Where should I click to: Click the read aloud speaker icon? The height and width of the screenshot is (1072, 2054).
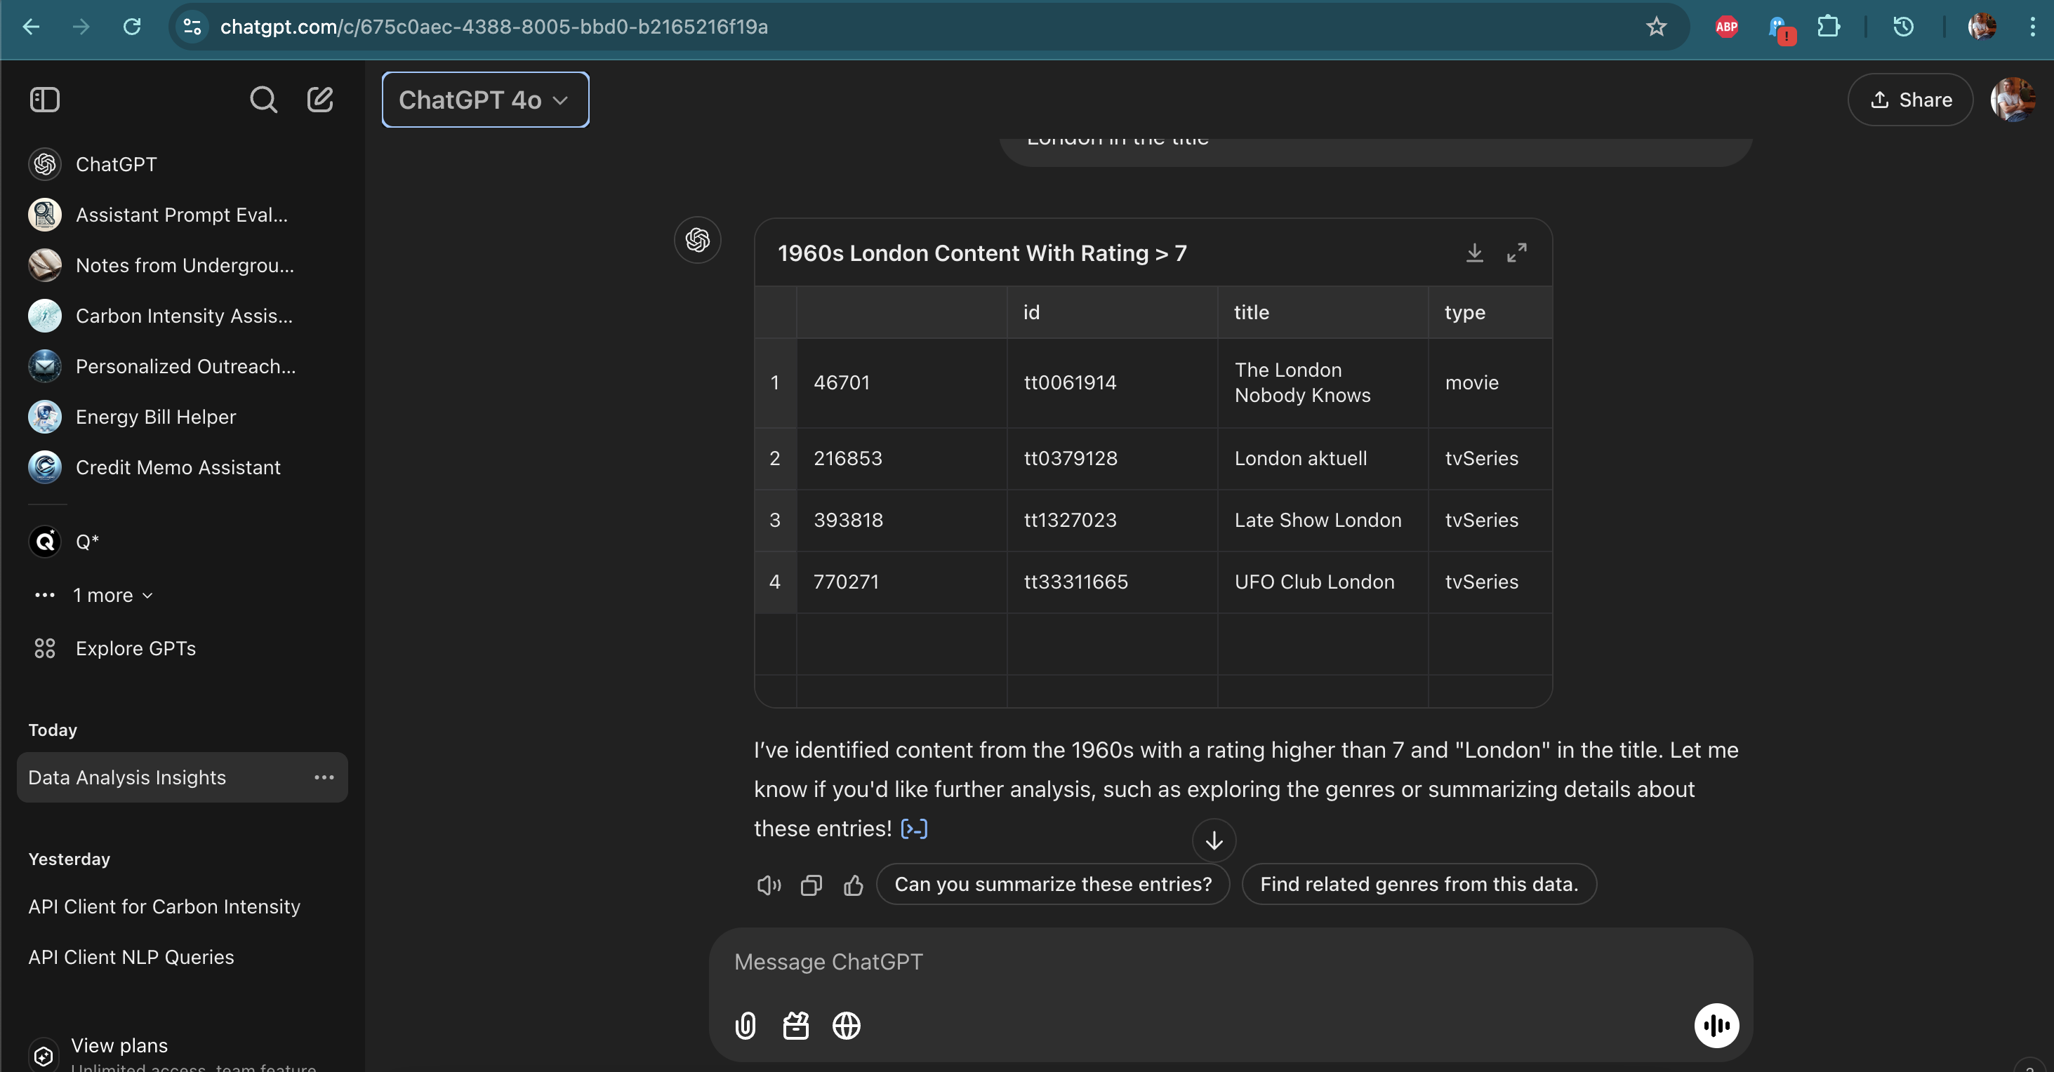(x=769, y=885)
